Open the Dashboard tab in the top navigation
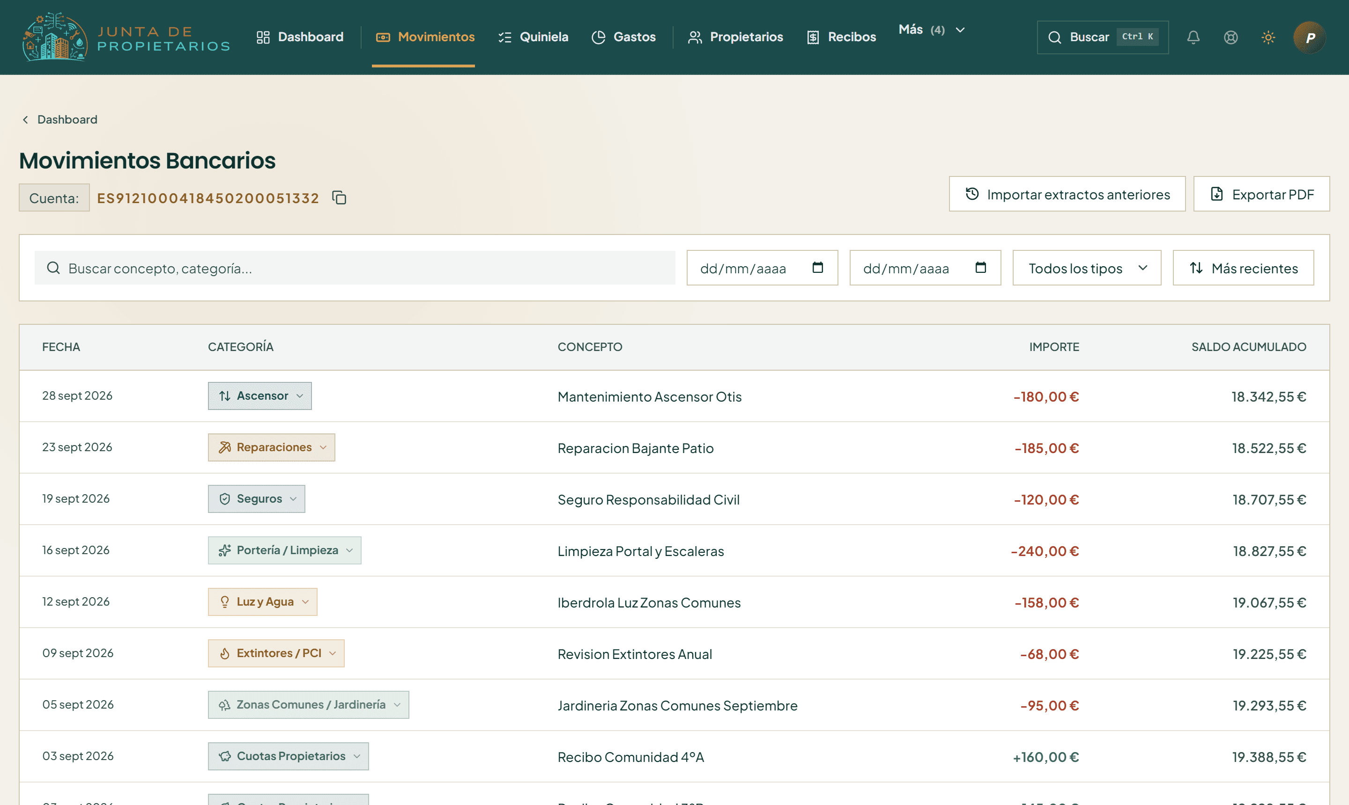Viewport: 1349px width, 805px height. coord(300,37)
